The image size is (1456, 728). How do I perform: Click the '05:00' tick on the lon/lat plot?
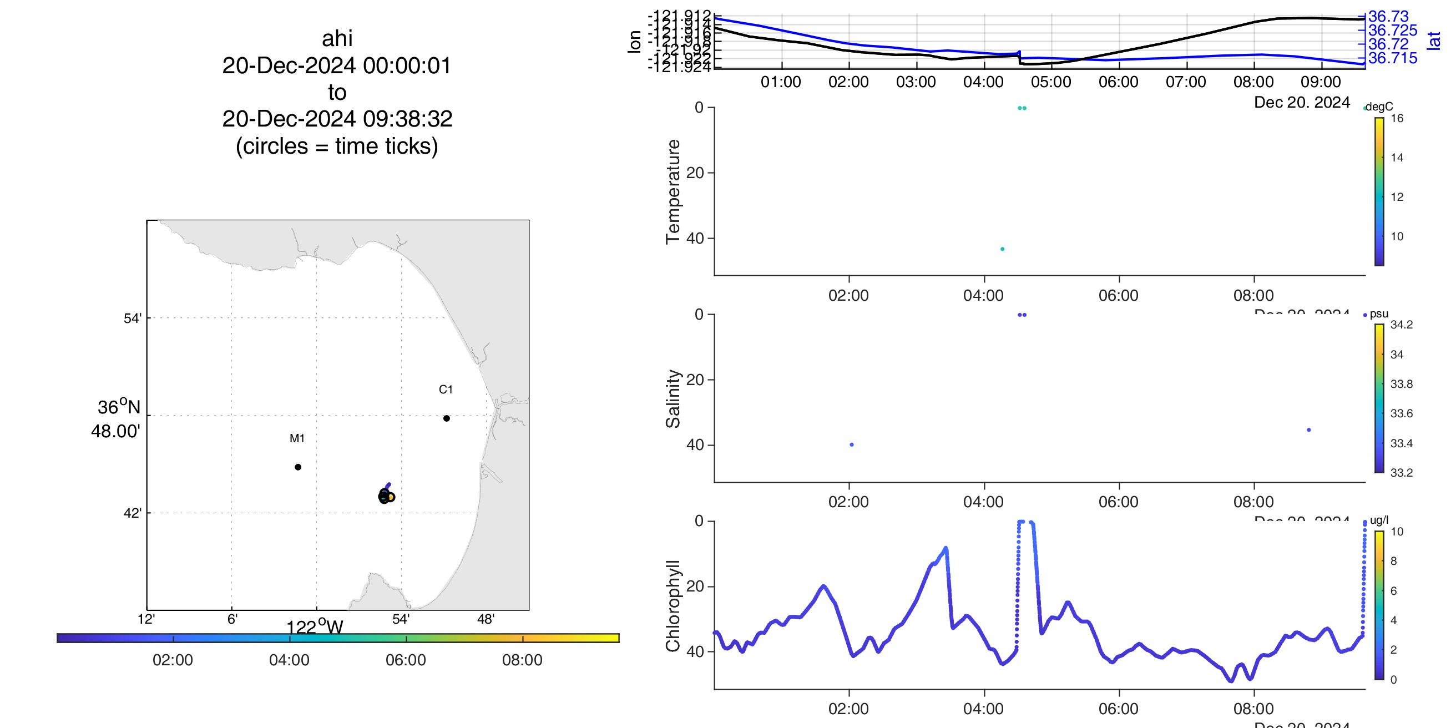coord(1051,82)
